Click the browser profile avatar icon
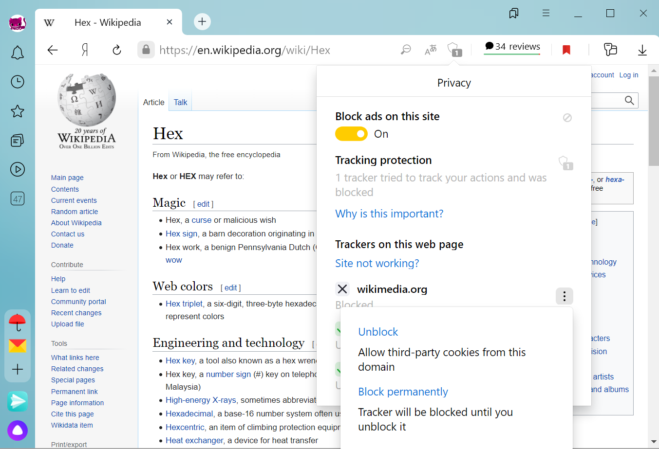 coord(18,23)
